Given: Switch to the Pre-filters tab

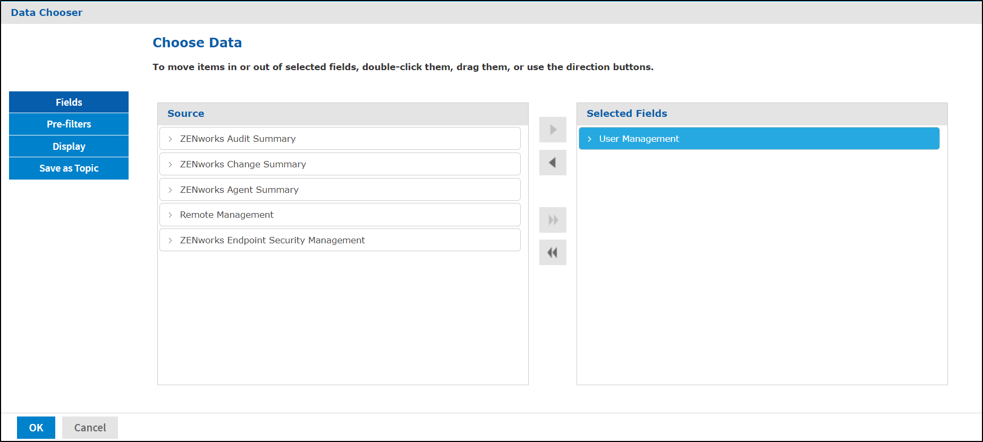Looking at the screenshot, I should pyautogui.click(x=69, y=124).
